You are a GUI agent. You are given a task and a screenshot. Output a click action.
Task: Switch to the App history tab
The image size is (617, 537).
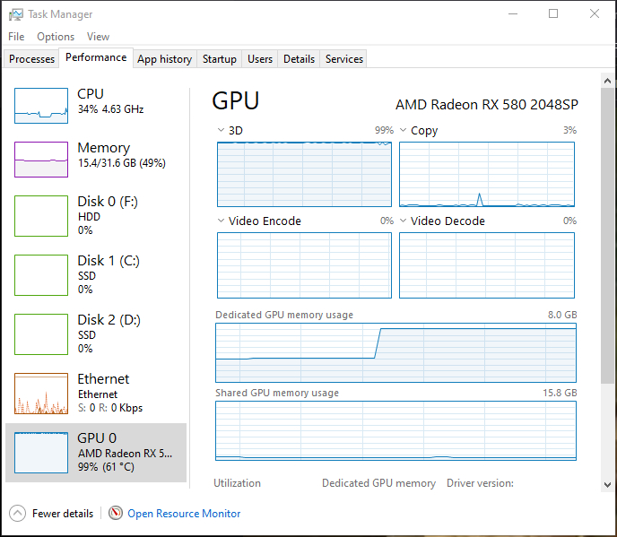point(164,59)
